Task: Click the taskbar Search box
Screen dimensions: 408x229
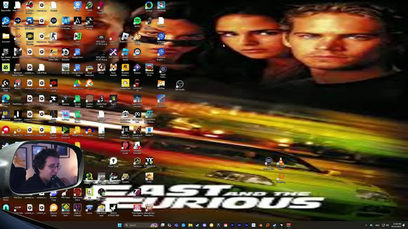Action: click(141, 225)
